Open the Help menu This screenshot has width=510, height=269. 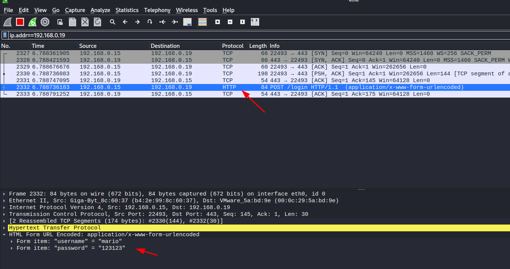(x=229, y=10)
